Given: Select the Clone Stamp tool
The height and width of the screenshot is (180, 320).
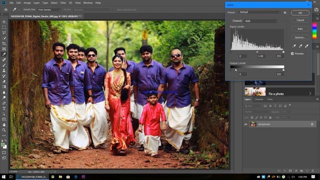Looking at the screenshot, I should coord(4,70).
